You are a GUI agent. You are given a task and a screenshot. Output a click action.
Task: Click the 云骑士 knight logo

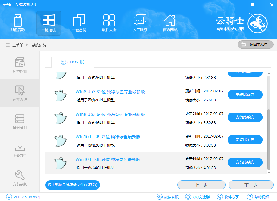pos(257,23)
